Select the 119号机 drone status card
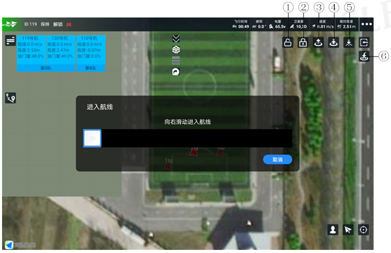The image size is (391, 253). point(31,50)
